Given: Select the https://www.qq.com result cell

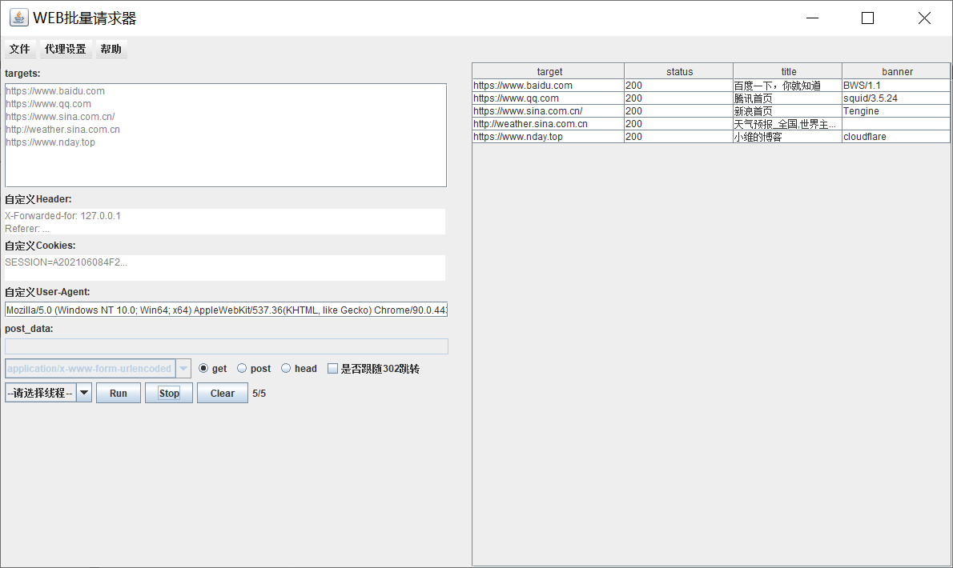Looking at the screenshot, I should [x=549, y=98].
